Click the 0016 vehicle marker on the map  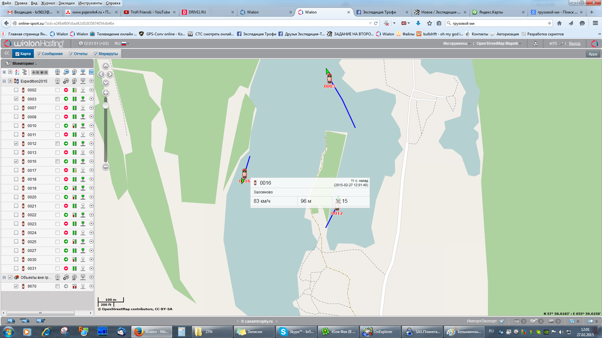(x=245, y=174)
